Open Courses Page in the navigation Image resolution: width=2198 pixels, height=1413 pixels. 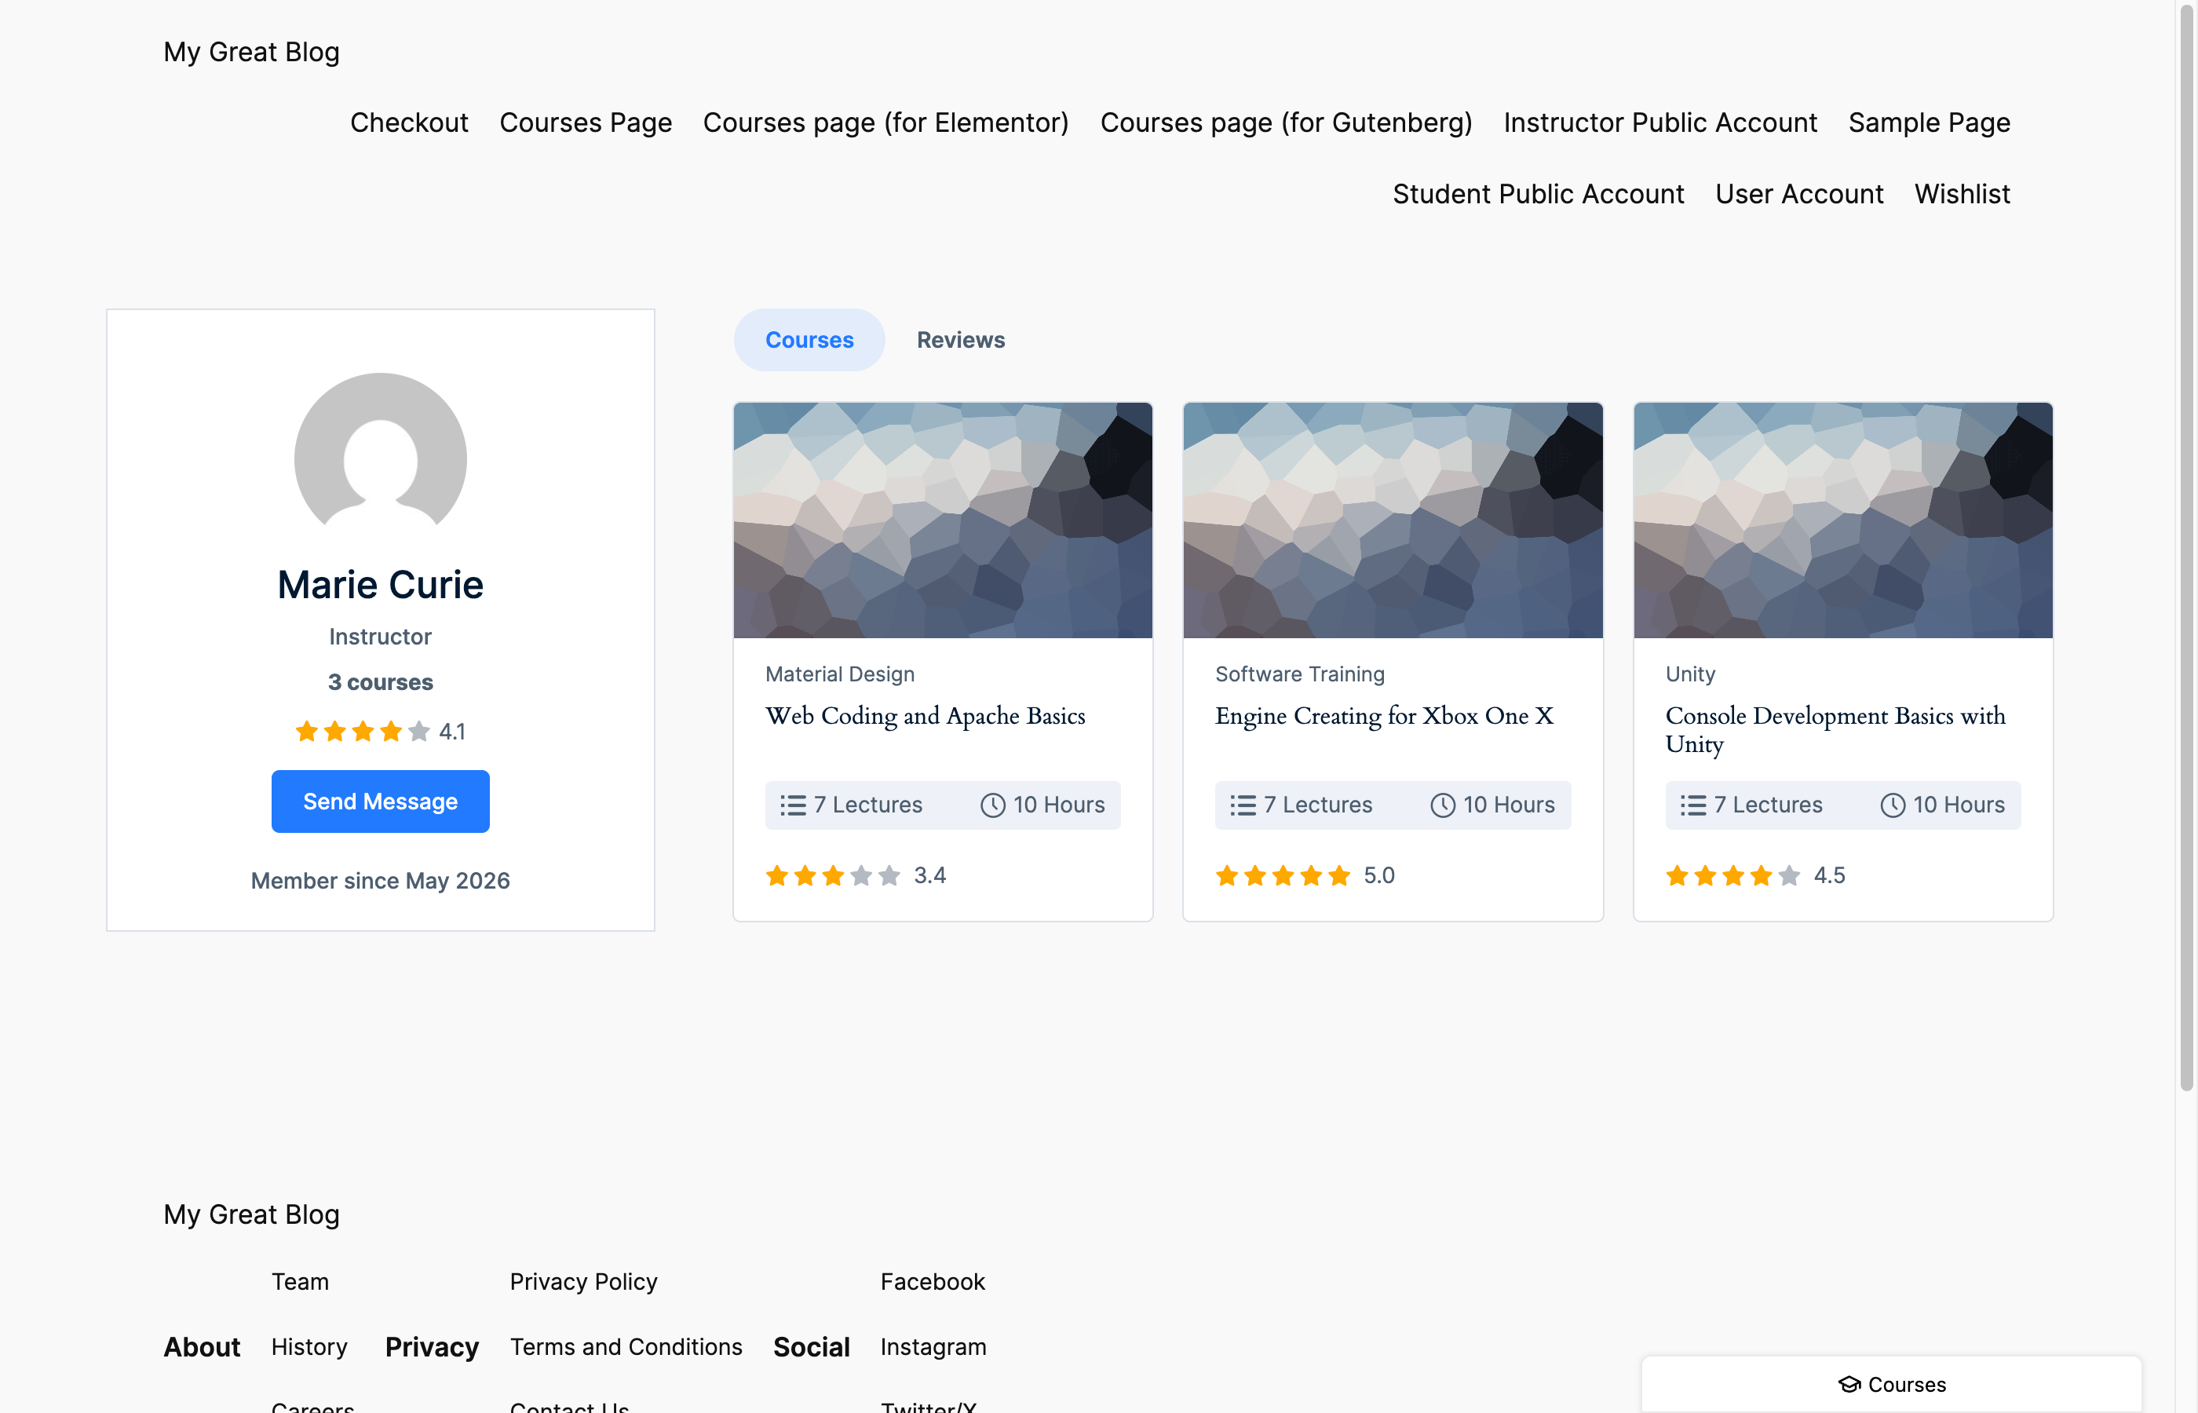(586, 122)
